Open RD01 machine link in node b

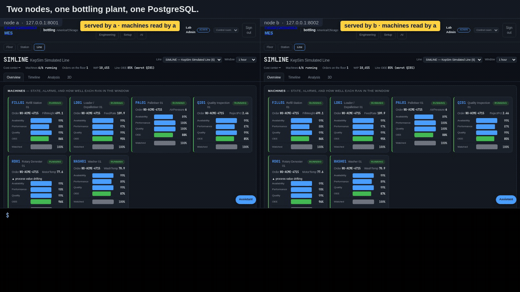point(276,161)
